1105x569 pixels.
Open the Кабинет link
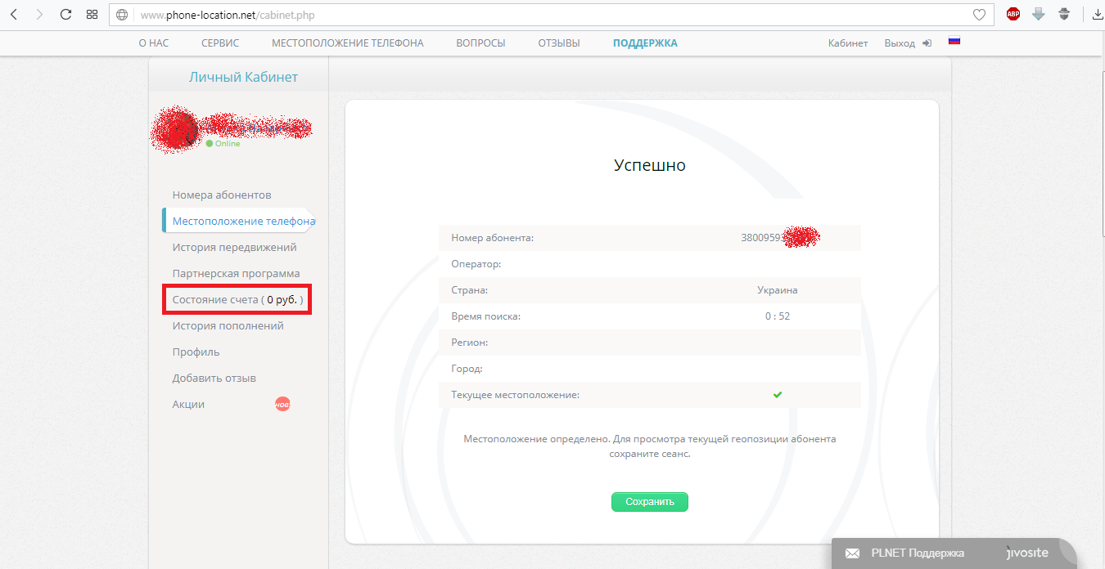(x=847, y=43)
